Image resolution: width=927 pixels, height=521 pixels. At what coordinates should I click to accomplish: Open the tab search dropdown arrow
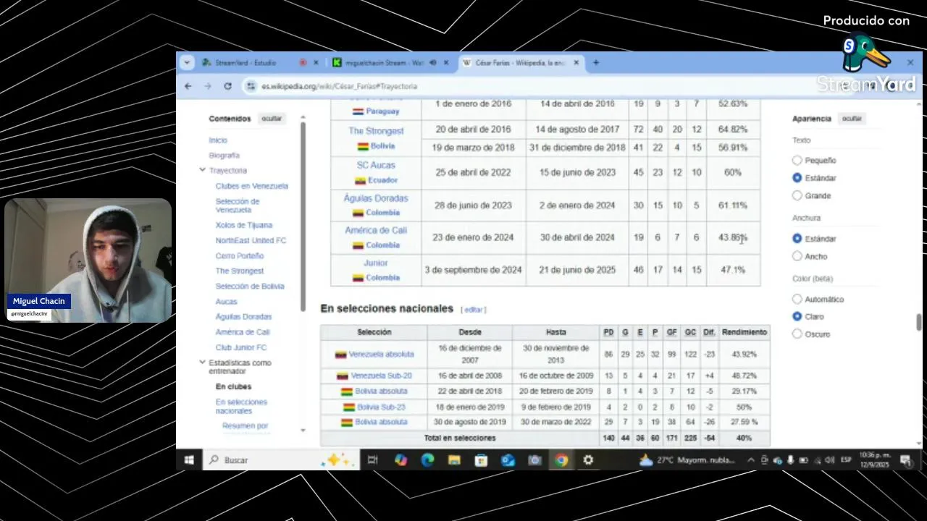click(187, 63)
